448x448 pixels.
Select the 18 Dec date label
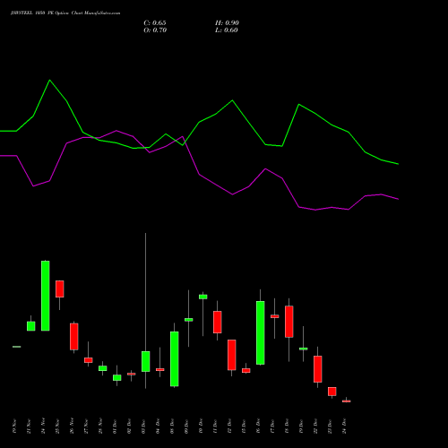[287, 426]
